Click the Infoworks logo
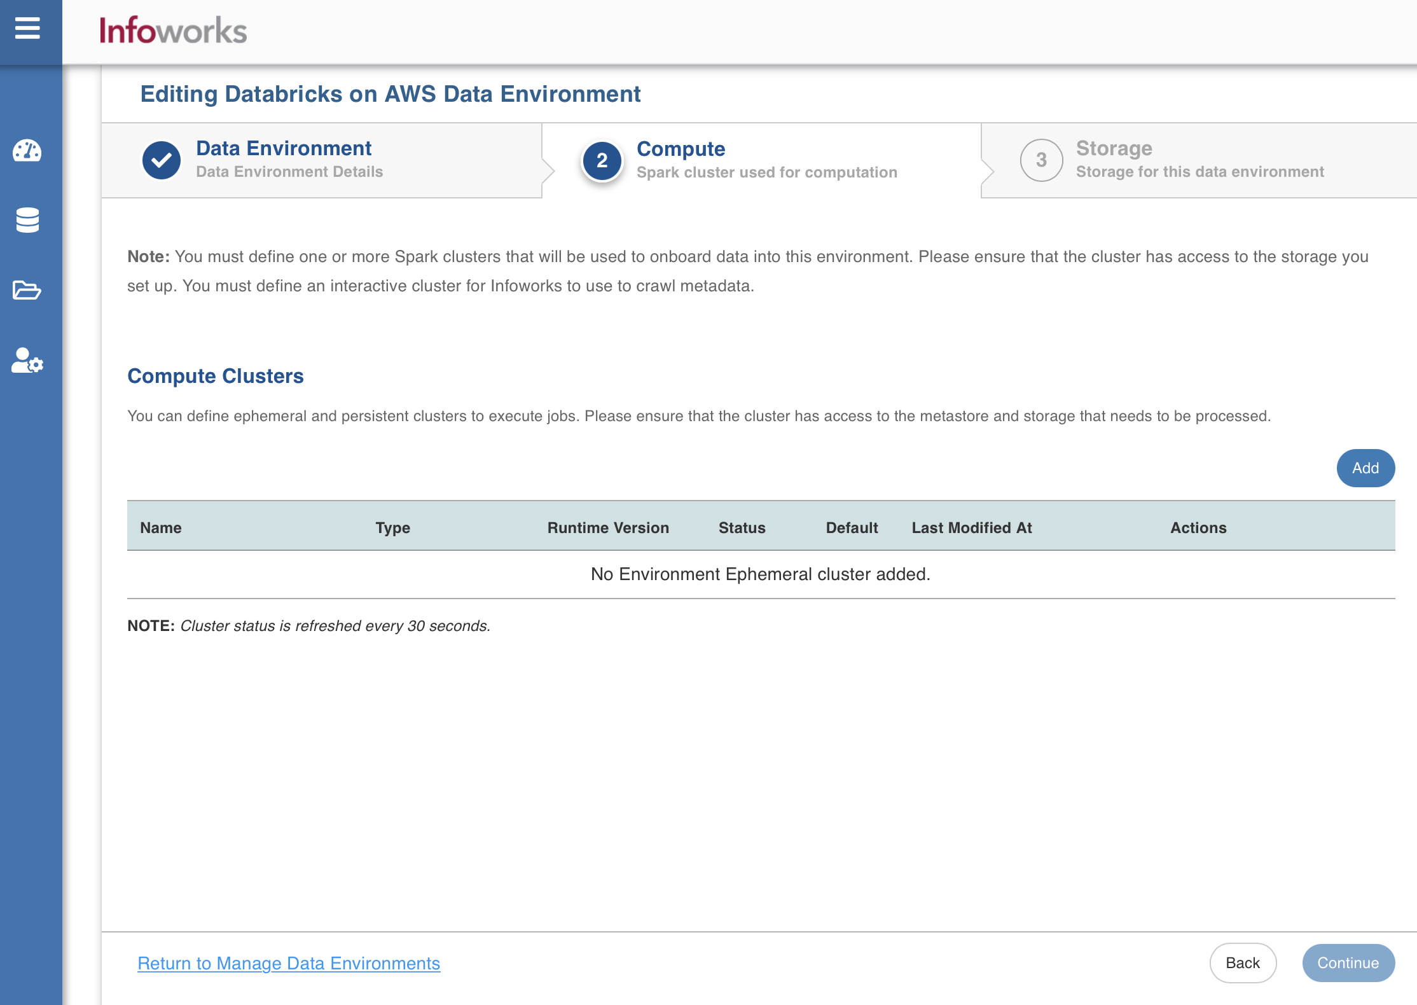 [173, 31]
